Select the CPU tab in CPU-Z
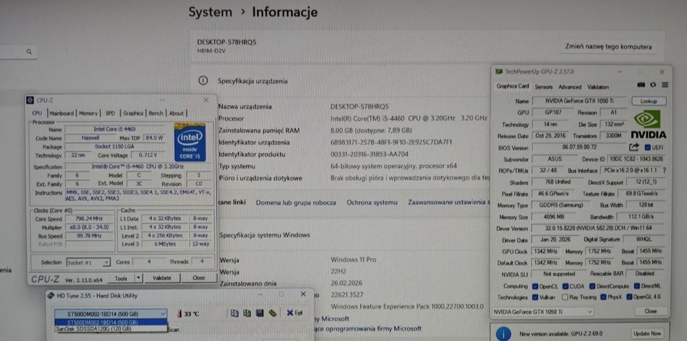The image size is (687, 341). point(38,113)
